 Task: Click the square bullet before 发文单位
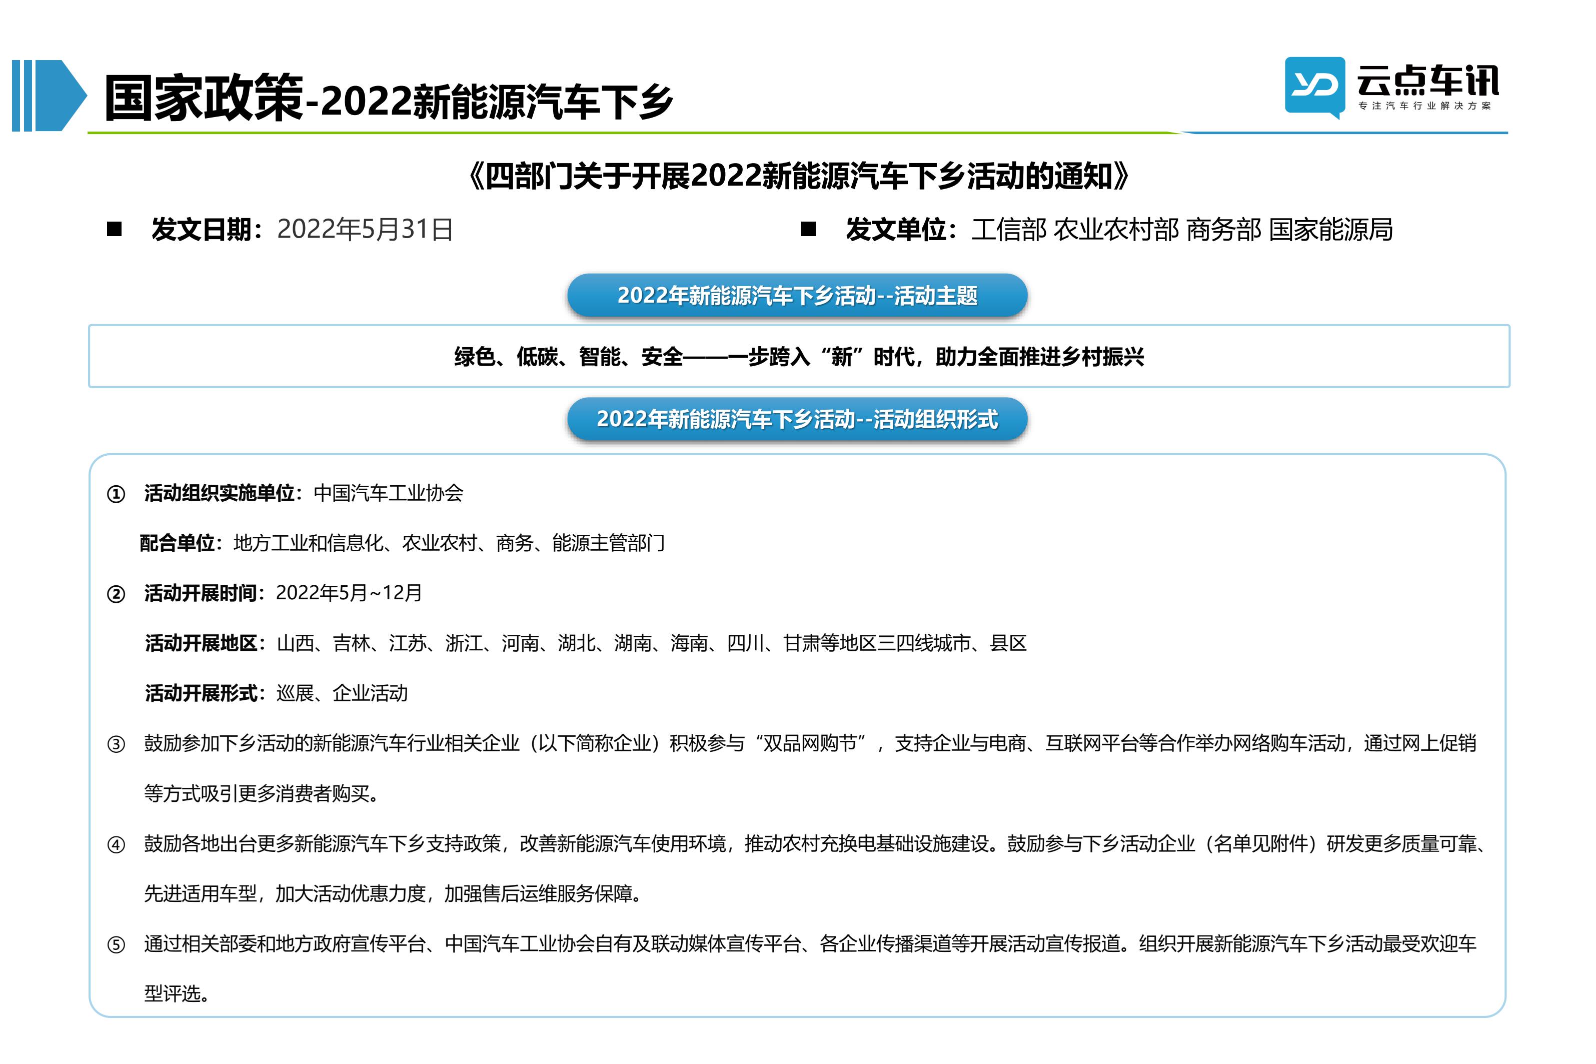pos(808,229)
